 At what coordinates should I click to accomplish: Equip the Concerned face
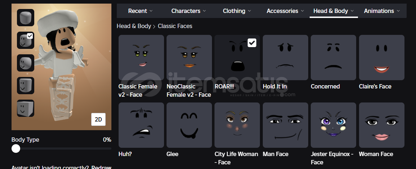(333, 58)
